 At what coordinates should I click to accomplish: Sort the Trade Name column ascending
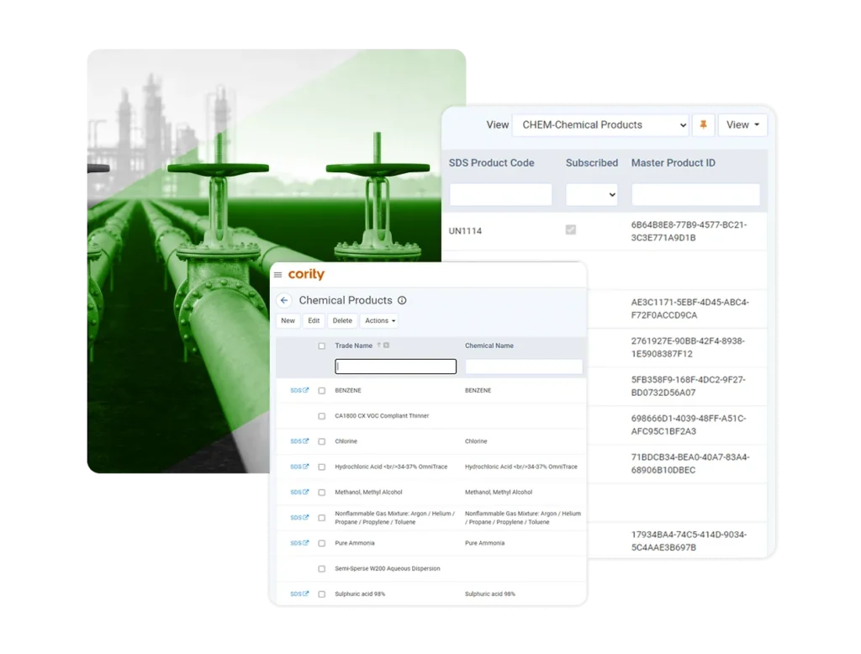tap(378, 344)
